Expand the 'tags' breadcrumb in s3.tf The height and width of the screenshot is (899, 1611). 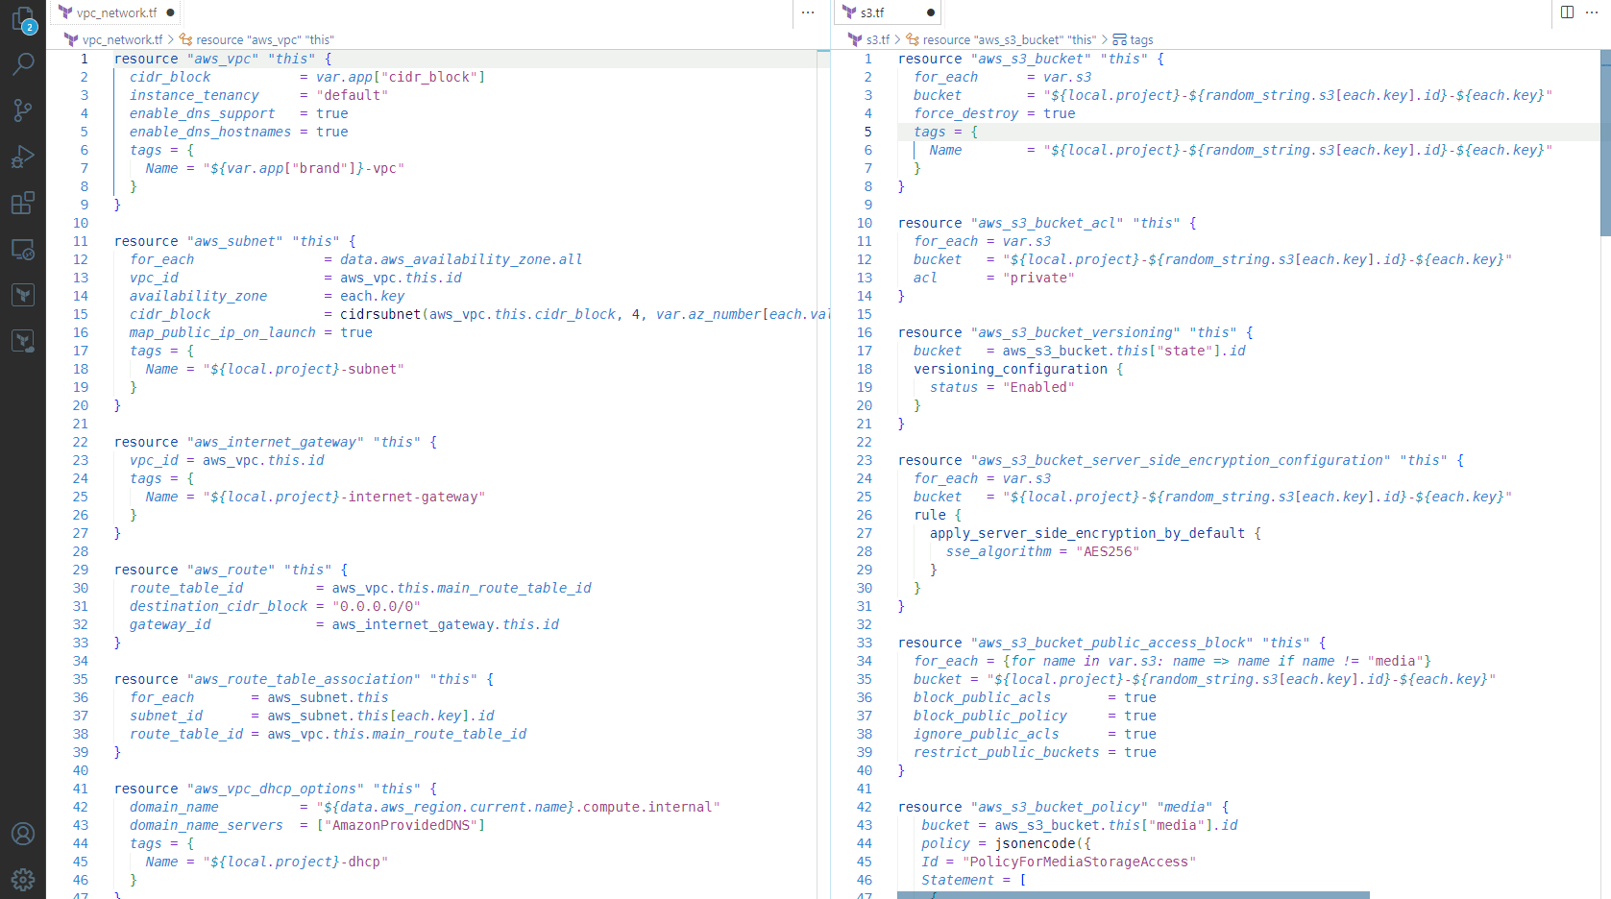1140,39
